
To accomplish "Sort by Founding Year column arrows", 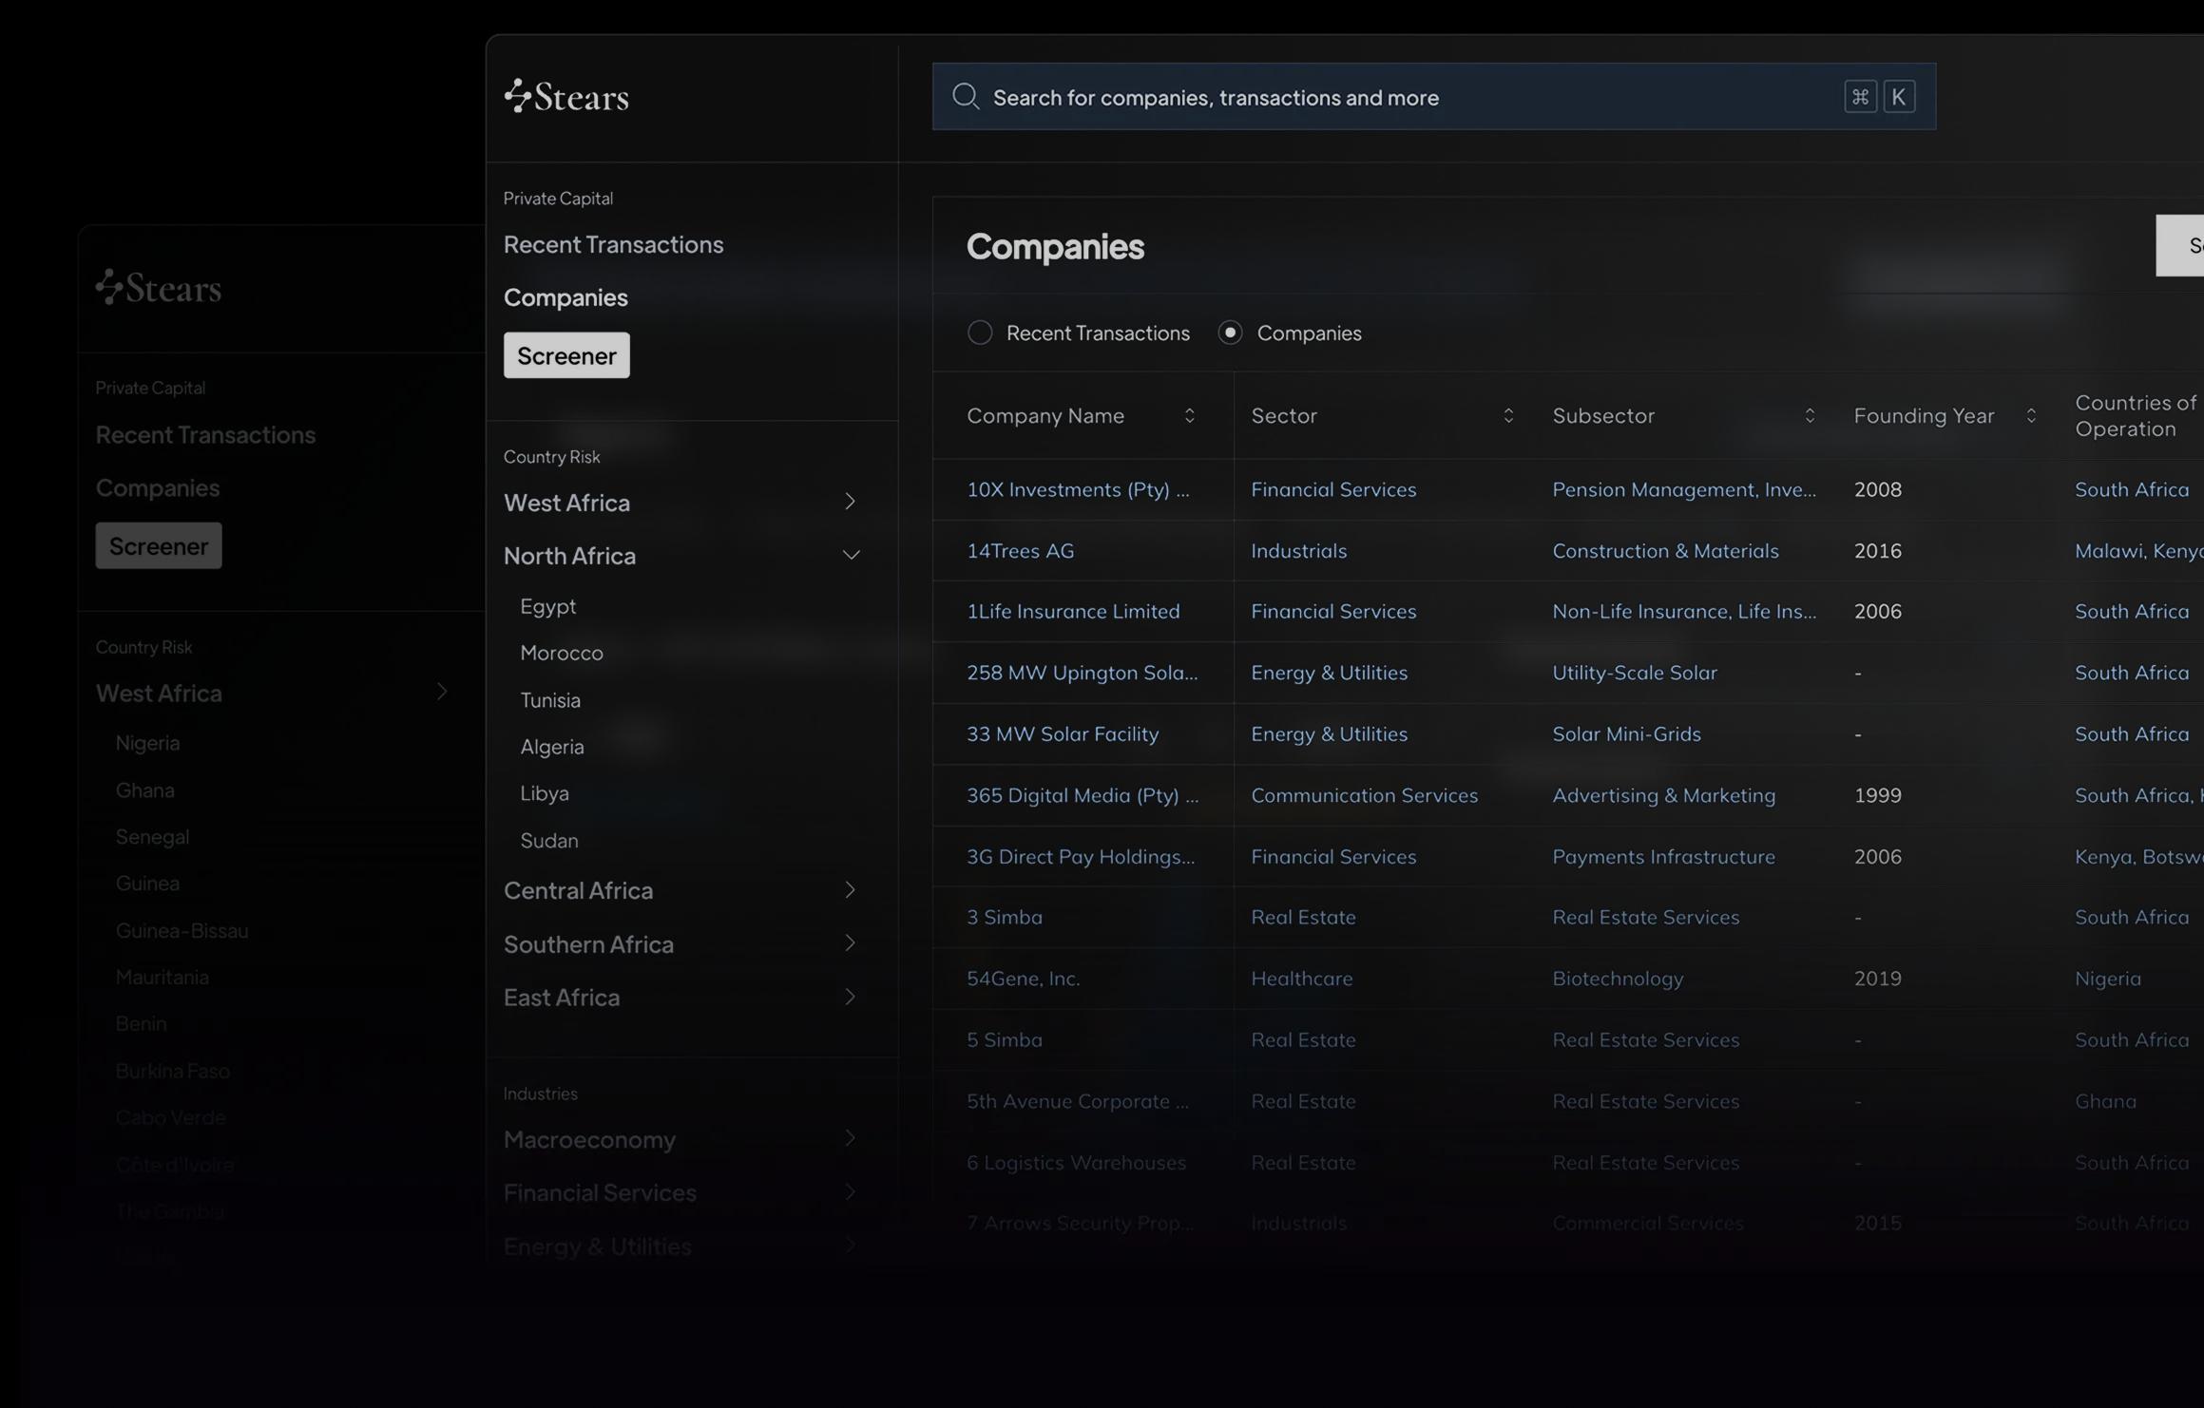I will (2031, 416).
